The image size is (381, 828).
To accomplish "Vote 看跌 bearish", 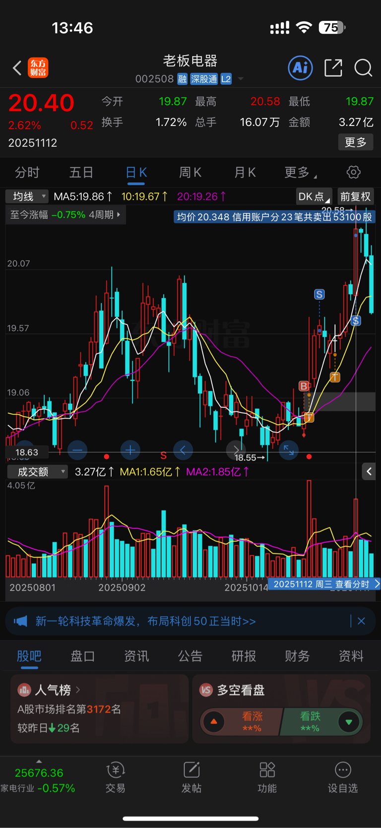I will [x=310, y=722].
